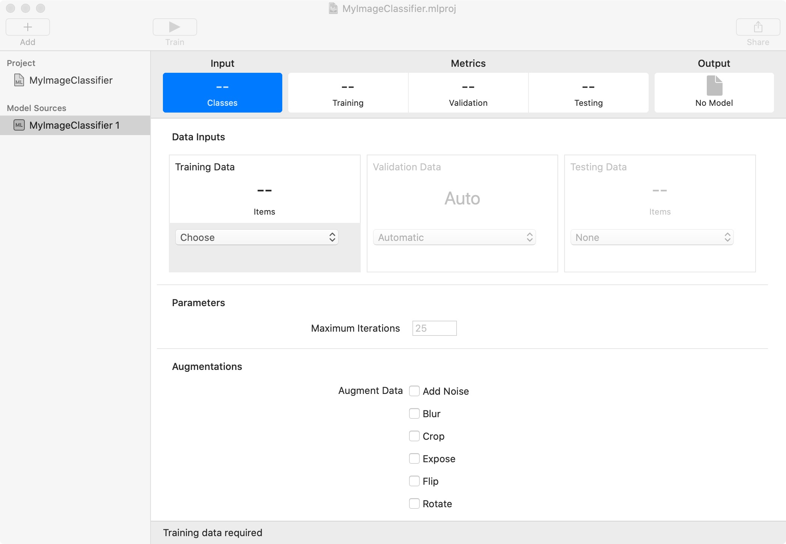786x544 pixels.
Task: Enable the Flip augmentation checkbox
Action: tap(414, 481)
